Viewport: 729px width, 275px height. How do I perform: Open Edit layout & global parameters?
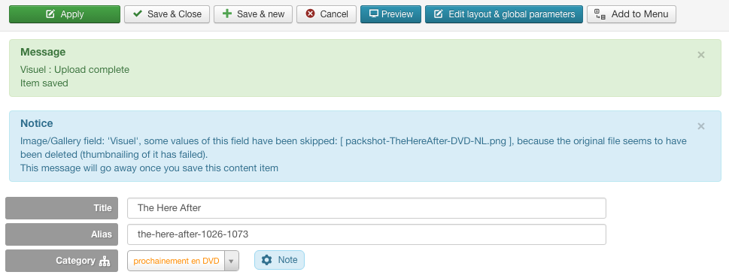[x=504, y=14]
